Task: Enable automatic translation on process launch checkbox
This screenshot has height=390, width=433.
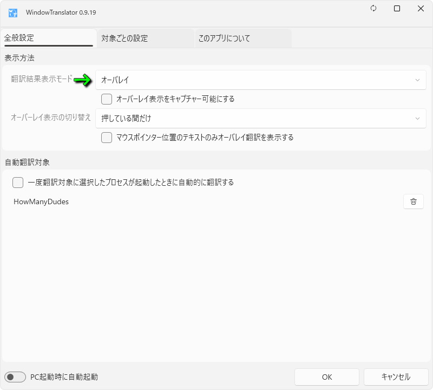Action: coord(18,183)
